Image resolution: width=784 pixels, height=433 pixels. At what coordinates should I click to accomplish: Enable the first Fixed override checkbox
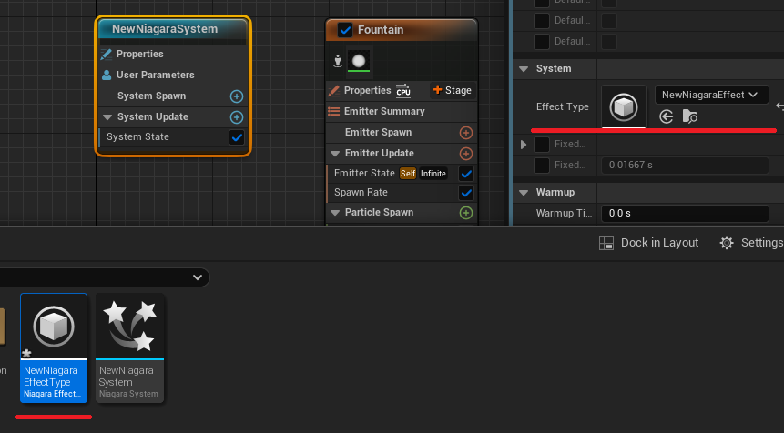(x=542, y=145)
